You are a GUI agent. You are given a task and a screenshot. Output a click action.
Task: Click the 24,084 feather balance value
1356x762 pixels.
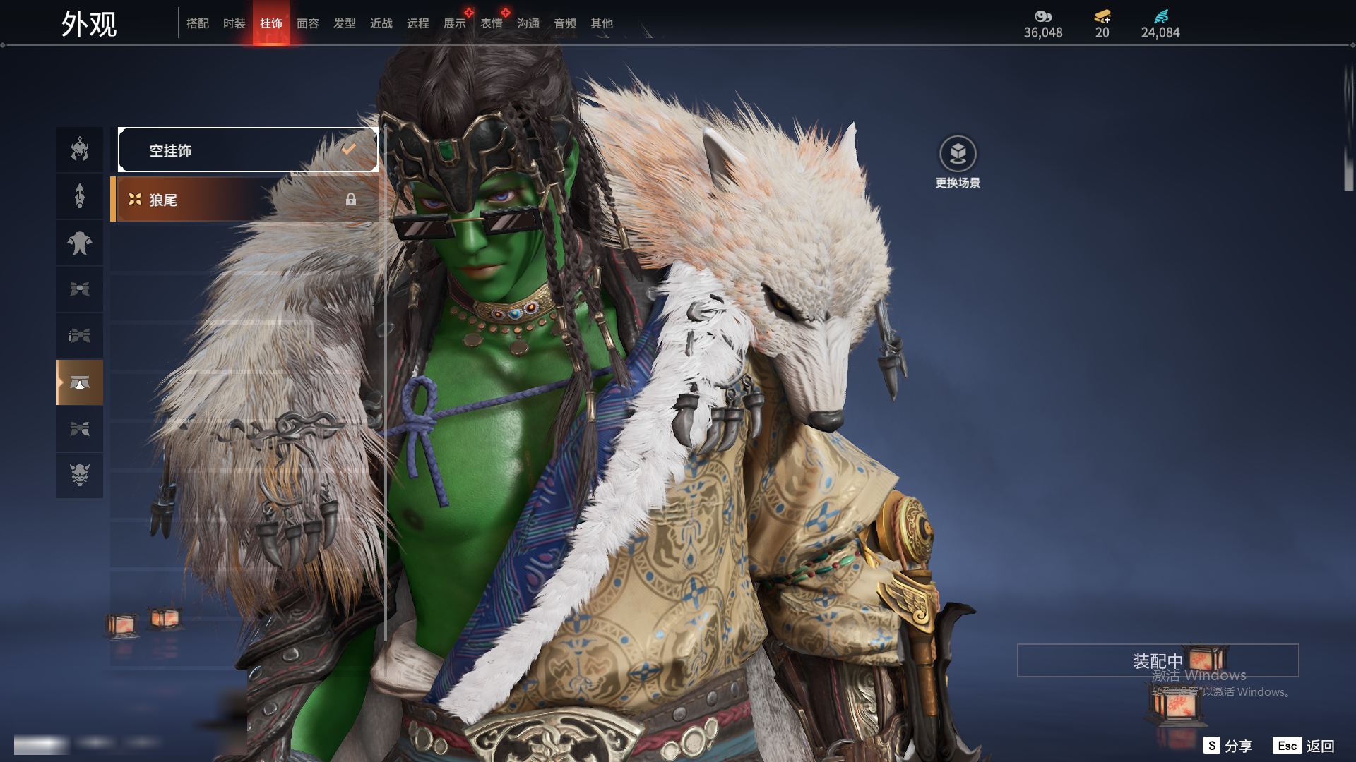1160,32
